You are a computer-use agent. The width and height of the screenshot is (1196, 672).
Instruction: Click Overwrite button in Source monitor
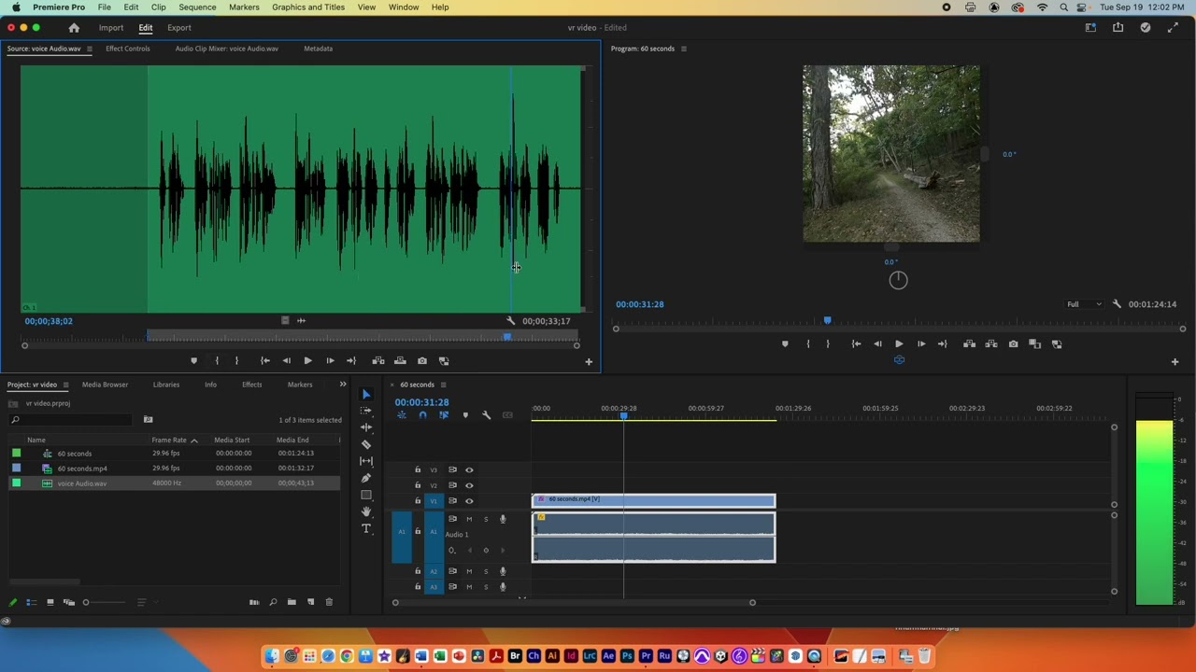point(400,361)
